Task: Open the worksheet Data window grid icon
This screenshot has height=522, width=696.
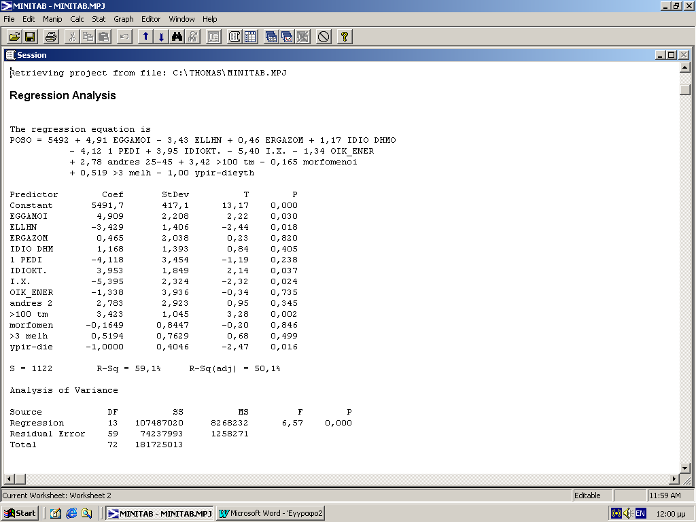Action: coord(250,37)
